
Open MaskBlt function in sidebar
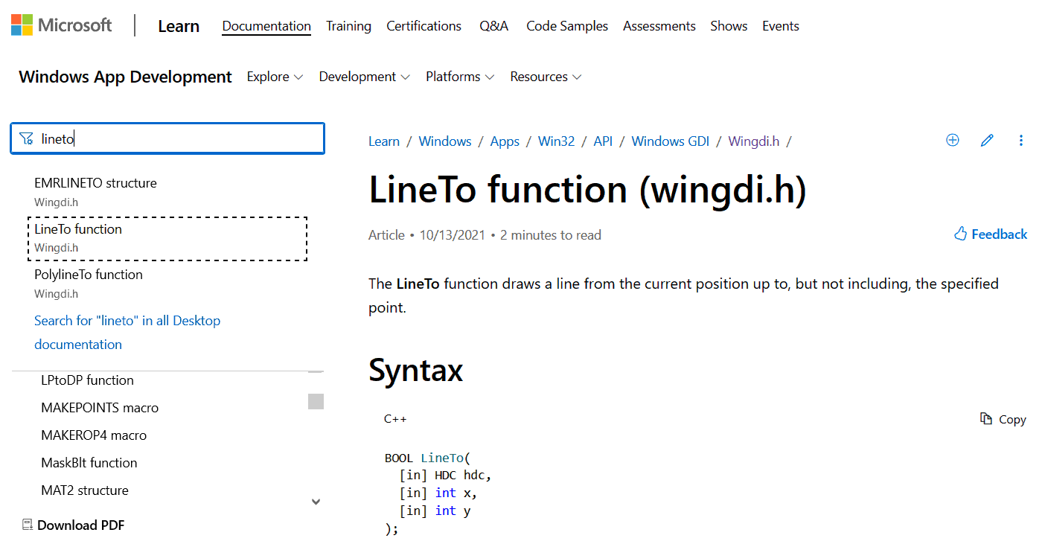[89, 463]
